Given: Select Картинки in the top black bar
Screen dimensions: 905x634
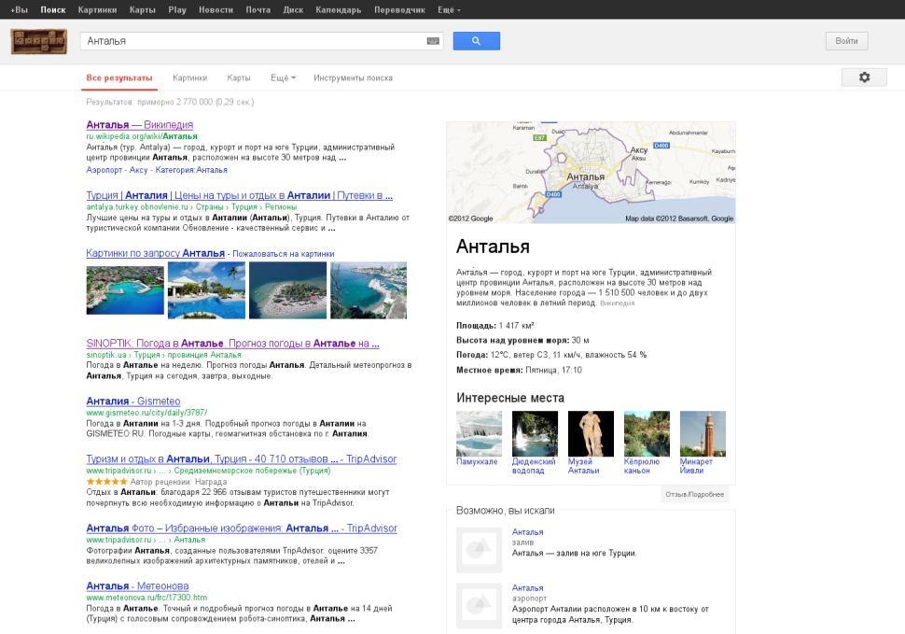Looking at the screenshot, I should [x=98, y=10].
